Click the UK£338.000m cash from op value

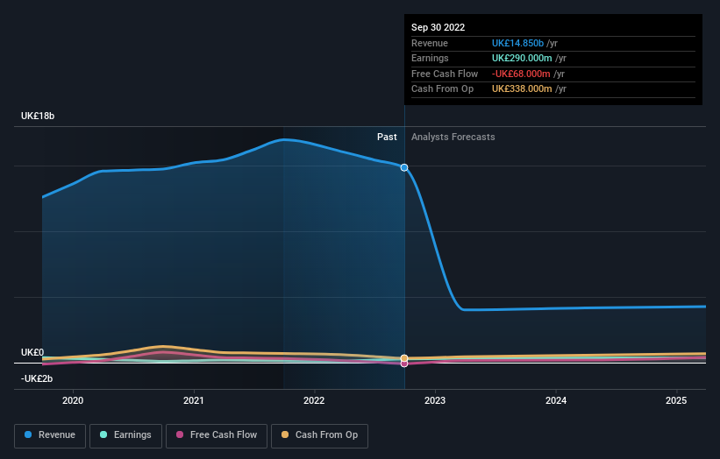tap(522, 89)
